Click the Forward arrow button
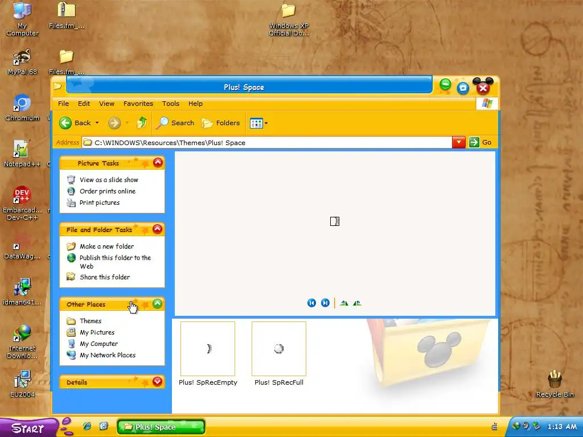Image resolution: width=583 pixels, height=437 pixels. coord(114,123)
